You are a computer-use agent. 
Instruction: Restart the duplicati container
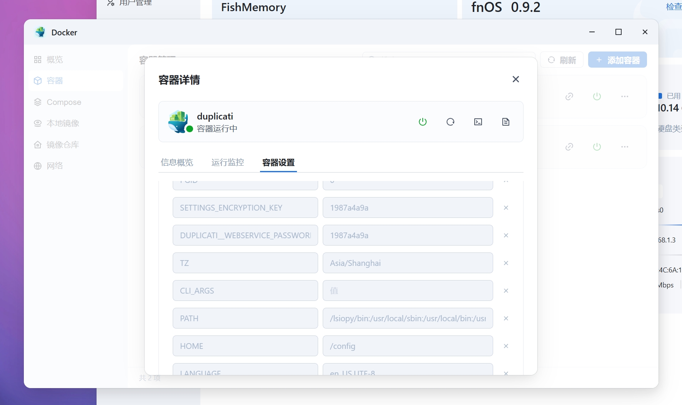point(450,122)
